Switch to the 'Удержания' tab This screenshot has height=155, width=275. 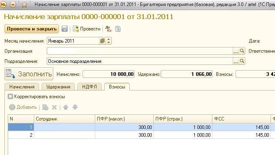click(x=58, y=87)
